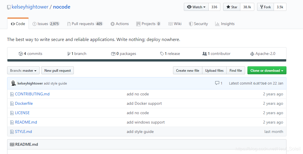The height and width of the screenshot is (154, 303).
Task: Click the forks count 3.5k
Action: [280, 7]
